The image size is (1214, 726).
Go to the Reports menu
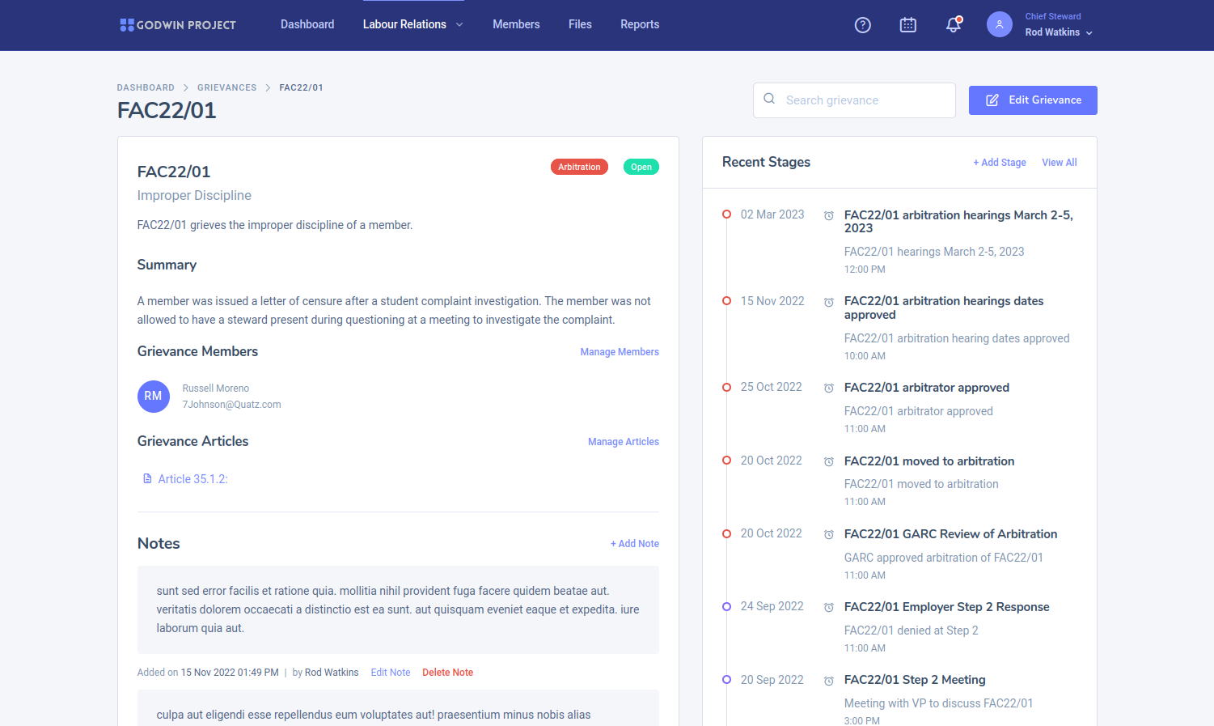point(640,24)
